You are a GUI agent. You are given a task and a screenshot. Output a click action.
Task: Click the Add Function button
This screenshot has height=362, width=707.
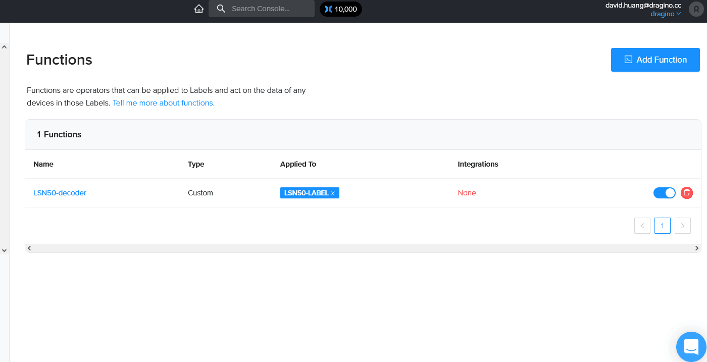655,60
